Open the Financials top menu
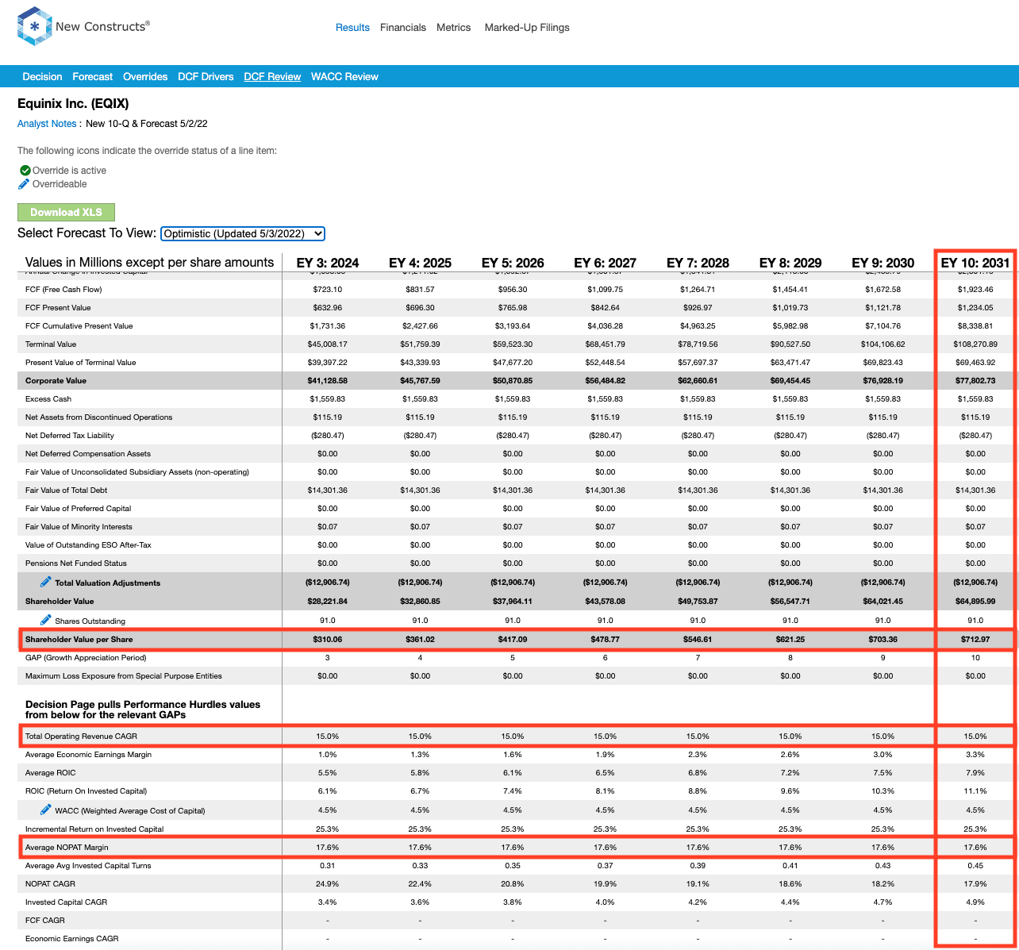This screenshot has height=950, width=1019. tap(403, 27)
